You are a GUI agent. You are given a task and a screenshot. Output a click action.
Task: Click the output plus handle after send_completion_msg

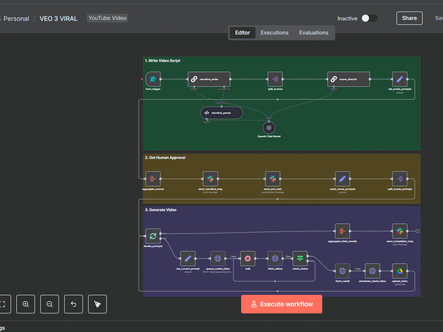418,231
